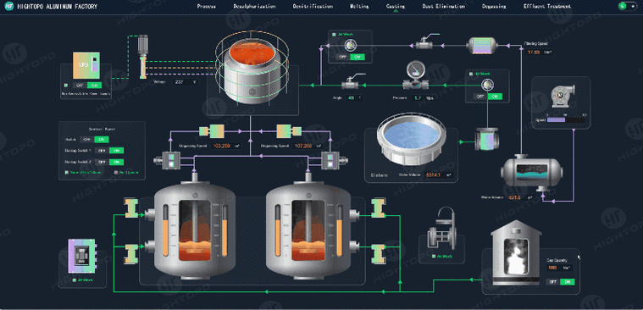The image size is (643, 310).
Task: Click the left tank's left orange level gauge
Action: point(166,230)
